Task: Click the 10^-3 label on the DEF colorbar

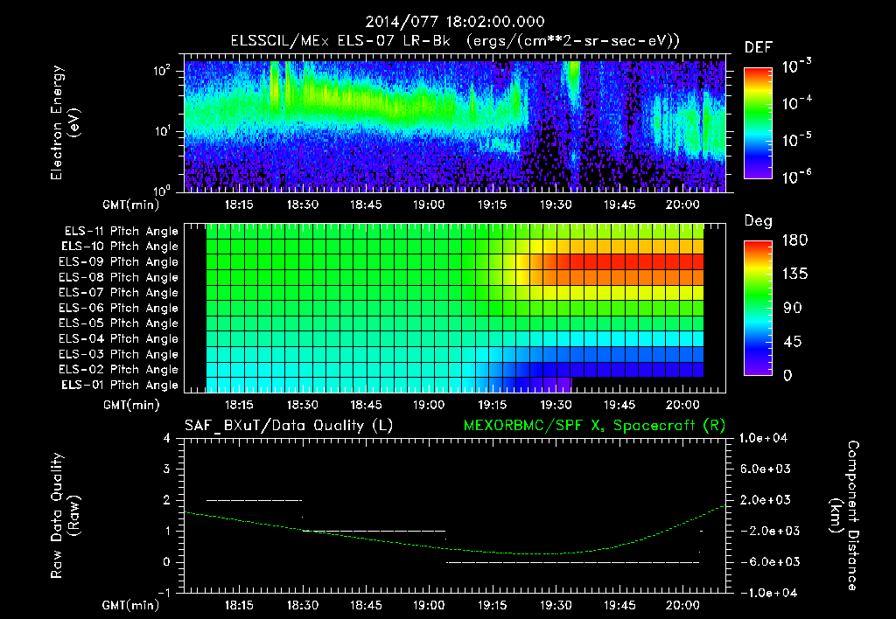Action: 796,66
